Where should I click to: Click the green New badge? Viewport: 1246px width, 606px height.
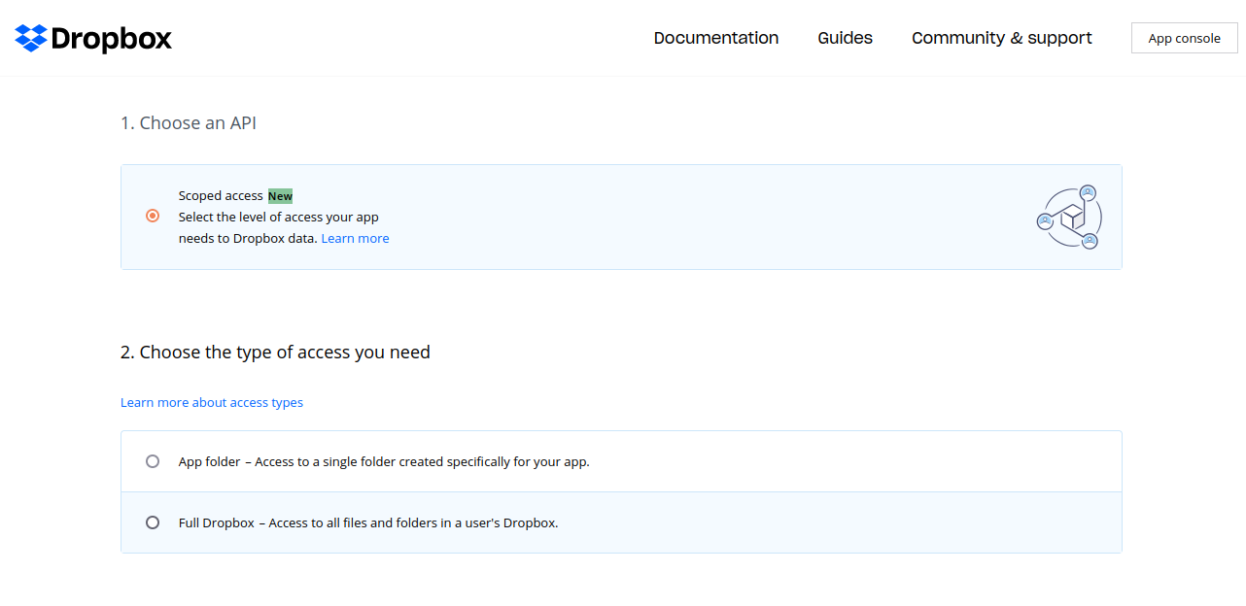pos(280,196)
